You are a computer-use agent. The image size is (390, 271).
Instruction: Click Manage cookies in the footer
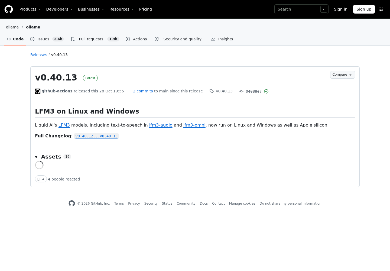coord(242,204)
